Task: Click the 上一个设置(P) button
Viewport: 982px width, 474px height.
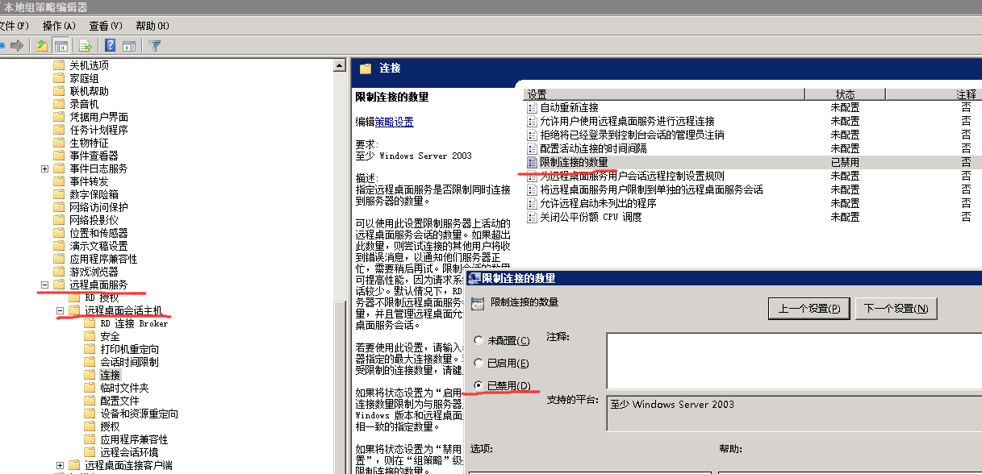Action: click(809, 308)
